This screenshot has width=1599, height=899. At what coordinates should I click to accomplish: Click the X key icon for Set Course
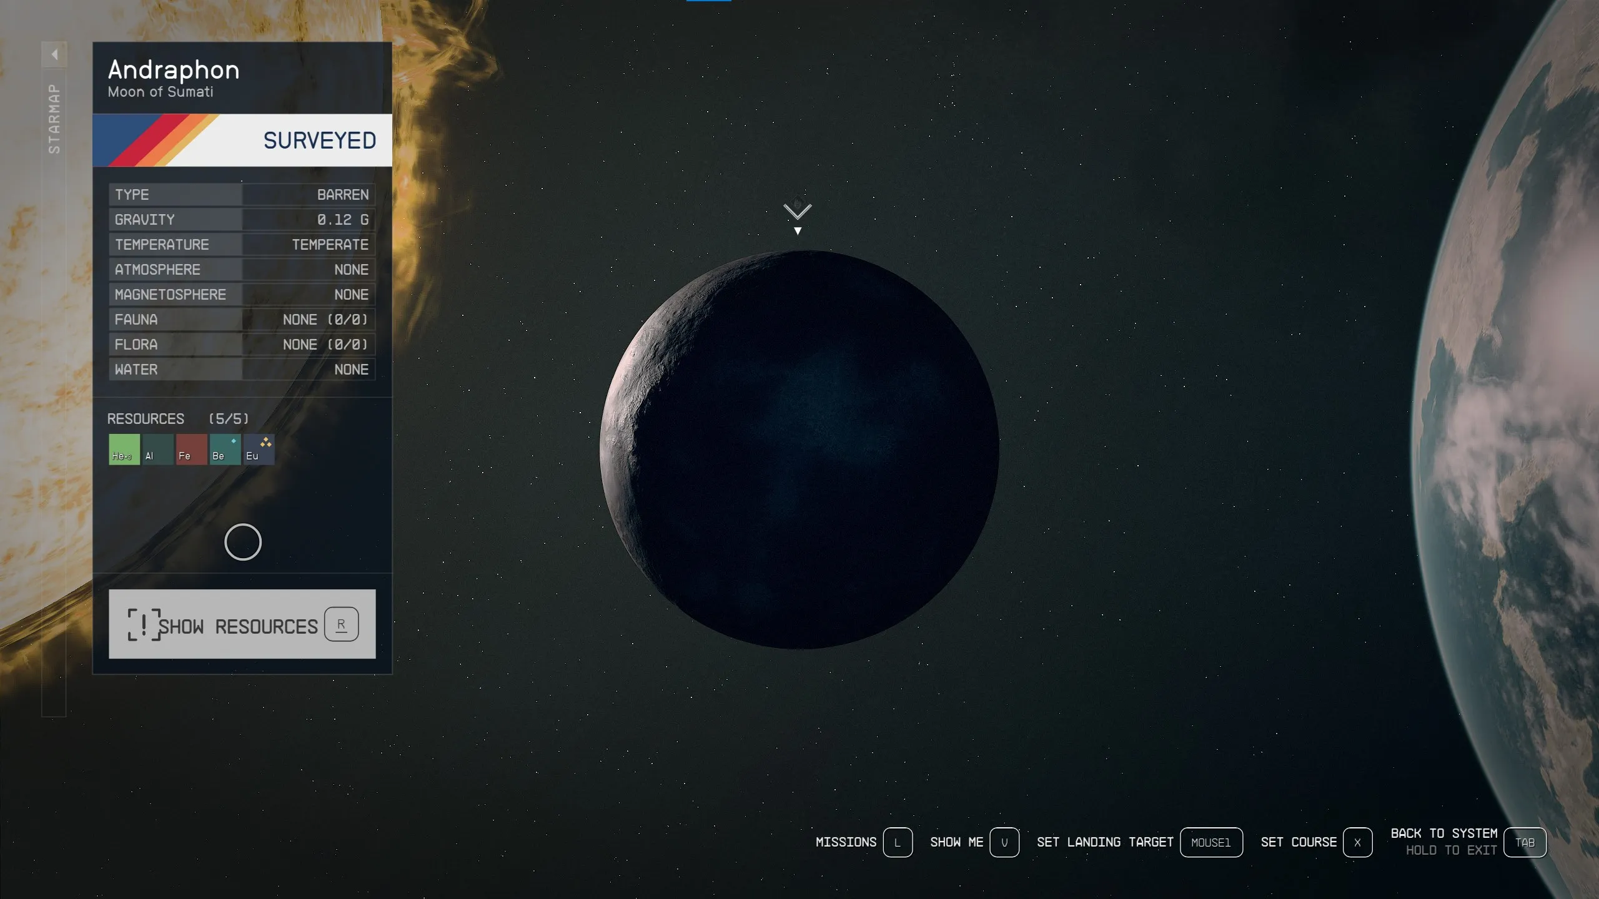click(1357, 843)
